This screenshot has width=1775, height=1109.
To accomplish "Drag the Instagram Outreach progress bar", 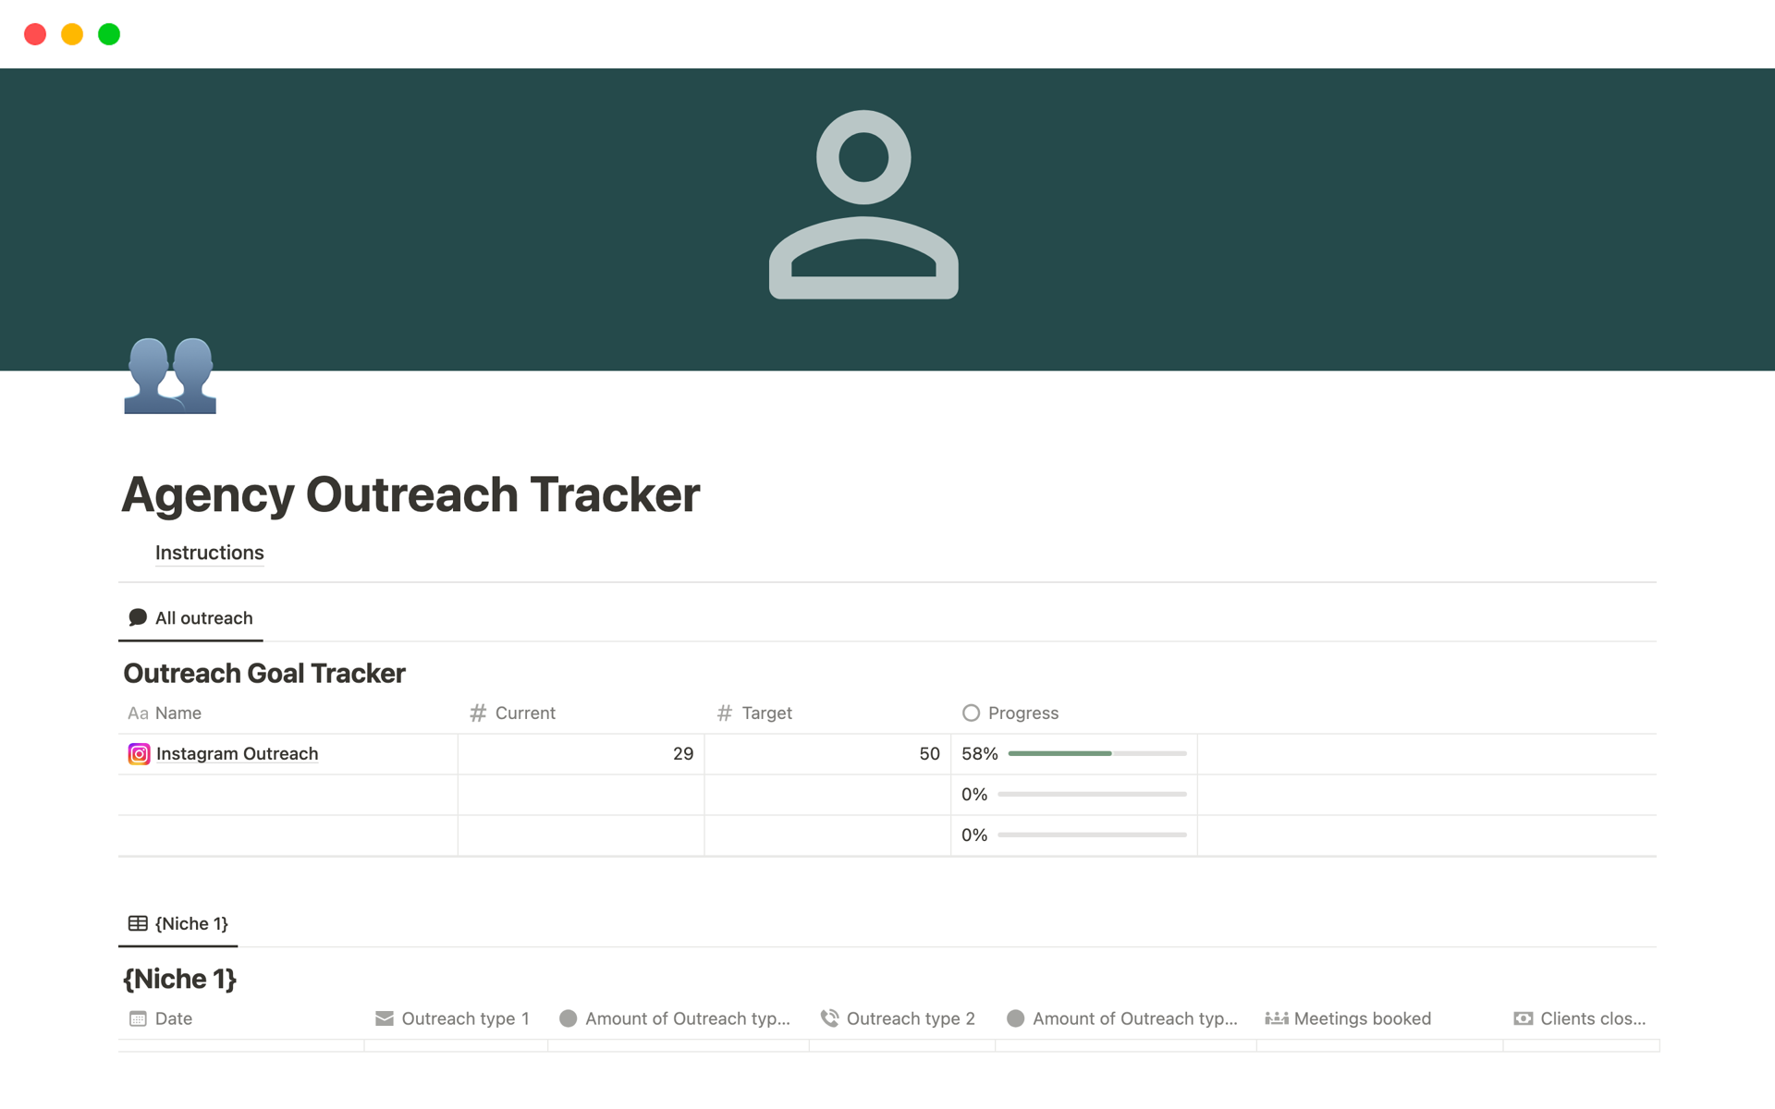I will click(x=1093, y=752).
